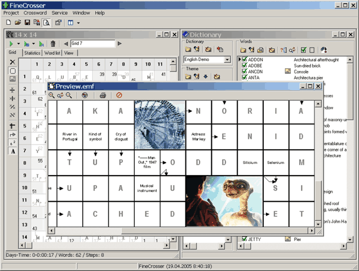
Task: Uncheck the ADDON word checkbox
Action: coord(244,59)
